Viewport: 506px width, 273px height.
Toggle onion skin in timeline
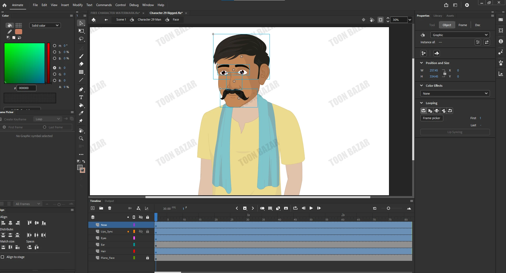262,208
